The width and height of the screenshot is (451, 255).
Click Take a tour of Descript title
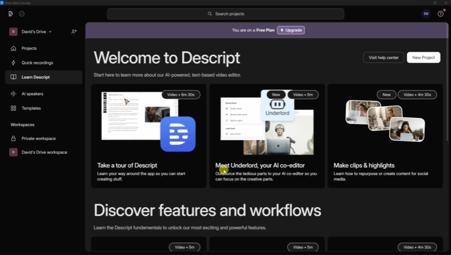[127, 165]
